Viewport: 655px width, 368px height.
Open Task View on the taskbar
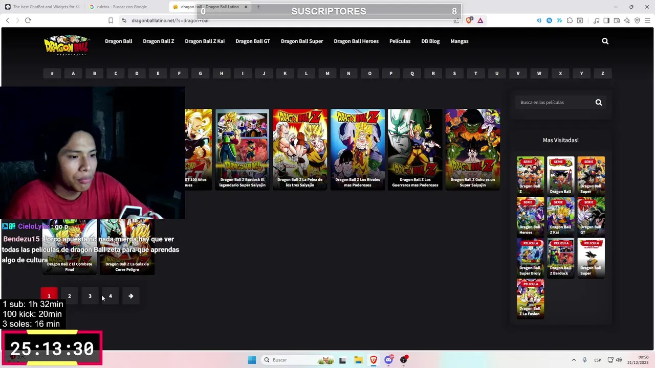[x=342, y=360]
